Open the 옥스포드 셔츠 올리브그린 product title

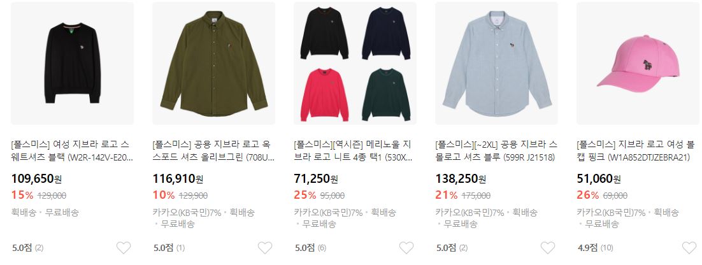point(213,151)
